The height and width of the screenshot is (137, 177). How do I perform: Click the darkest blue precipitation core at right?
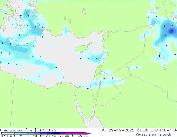(172, 31)
